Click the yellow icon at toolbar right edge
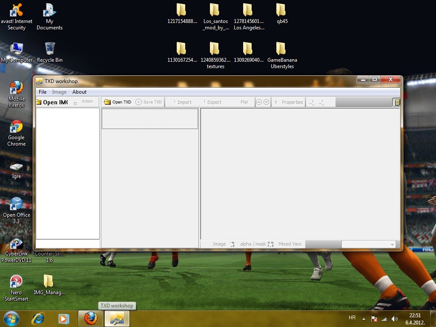This screenshot has width=436, height=327. click(x=397, y=102)
